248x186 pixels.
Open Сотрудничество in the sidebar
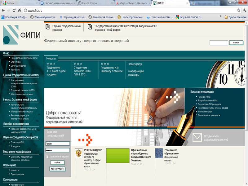coord(19,66)
